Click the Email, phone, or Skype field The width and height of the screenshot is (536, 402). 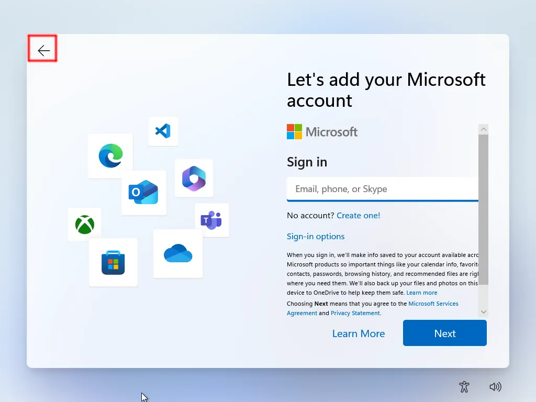[382, 188]
